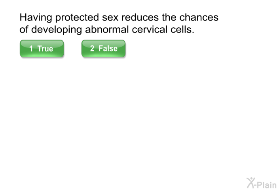Click the number 2 on the False button
This screenshot has height=190, width=277.
tap(92, 48)
